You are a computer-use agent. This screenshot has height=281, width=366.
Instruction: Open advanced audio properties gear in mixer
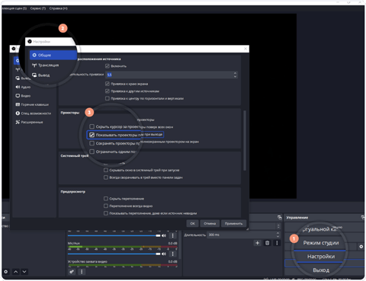72,272
